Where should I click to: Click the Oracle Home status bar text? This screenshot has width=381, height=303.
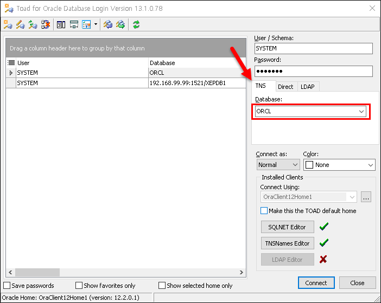71,298
